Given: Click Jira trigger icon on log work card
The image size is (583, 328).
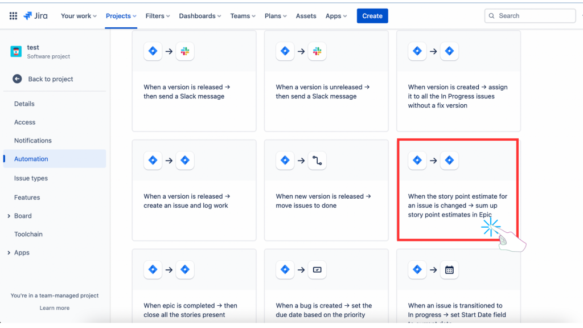Looking at the screenshot, I should tap(153, 161).
